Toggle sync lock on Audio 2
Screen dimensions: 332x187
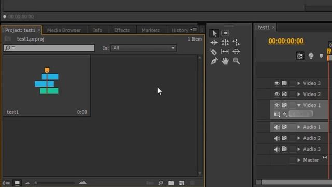pos(284,138)
